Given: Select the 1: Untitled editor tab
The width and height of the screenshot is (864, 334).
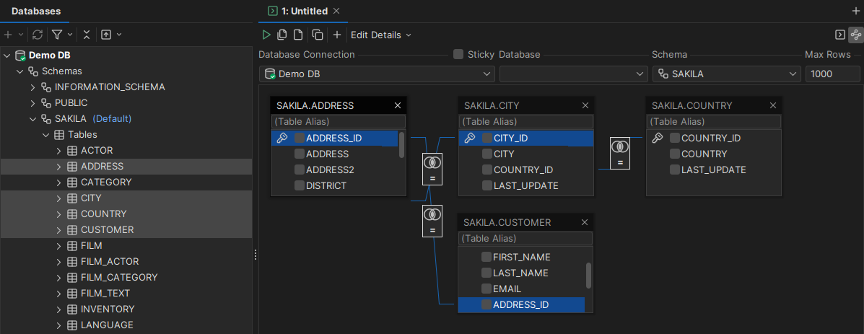Looking at the screenshot, I should pyautogui.click(x=304, y=11).
